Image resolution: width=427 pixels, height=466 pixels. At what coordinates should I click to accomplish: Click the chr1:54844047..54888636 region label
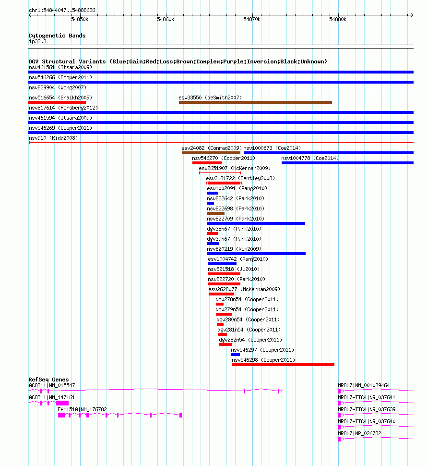click(62, 11)
